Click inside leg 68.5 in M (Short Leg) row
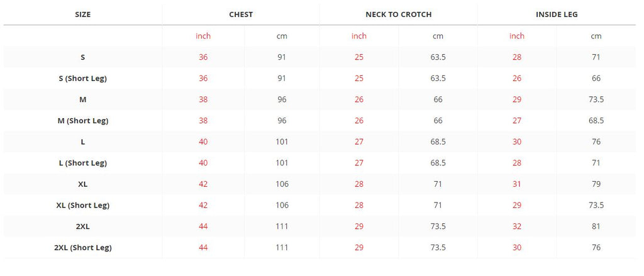 click(x=596, y=121)
